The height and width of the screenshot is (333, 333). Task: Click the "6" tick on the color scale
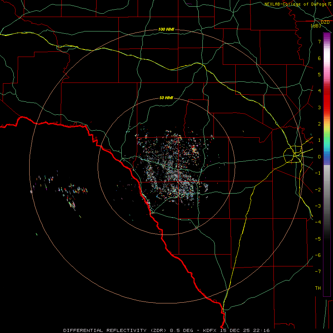click(319, 58)
